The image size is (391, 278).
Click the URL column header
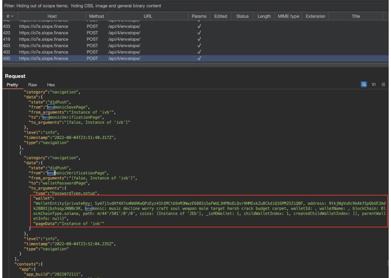click(148, 16)
